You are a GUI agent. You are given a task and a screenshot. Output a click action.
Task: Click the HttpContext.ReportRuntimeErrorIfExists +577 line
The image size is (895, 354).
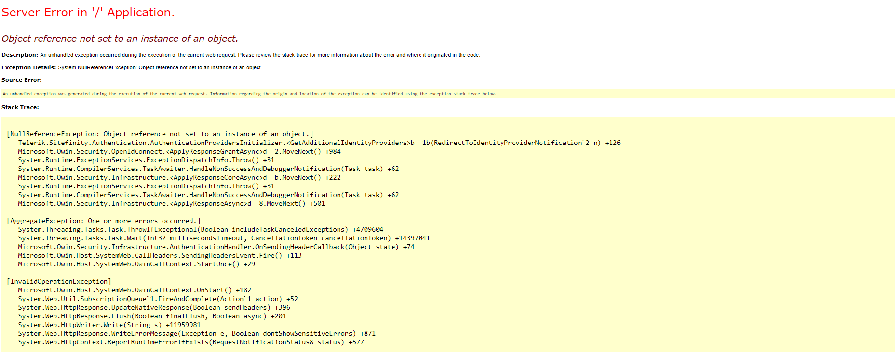(x=191, y=342)
